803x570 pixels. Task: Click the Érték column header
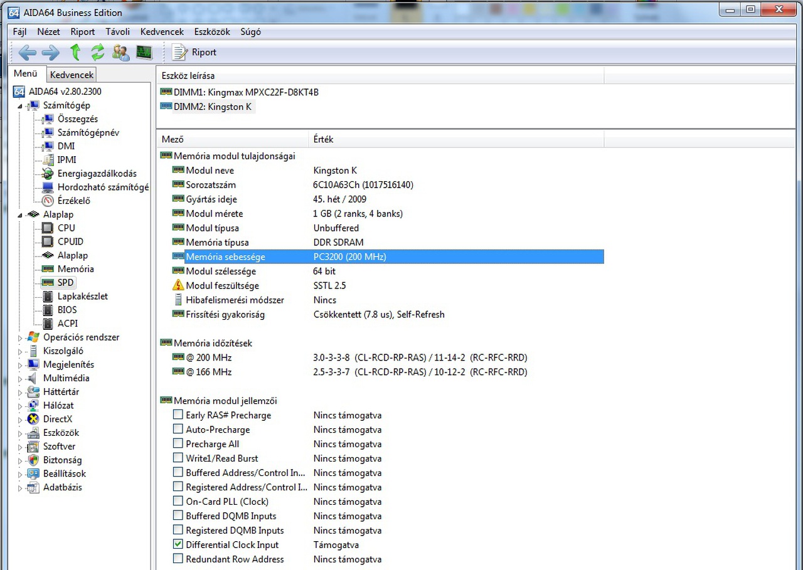[x=456, y=139]
